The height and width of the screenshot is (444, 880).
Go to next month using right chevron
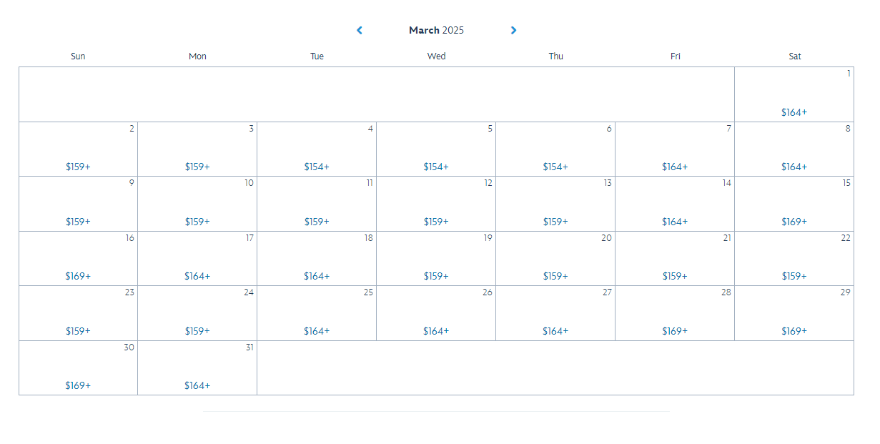pos(513,30)
